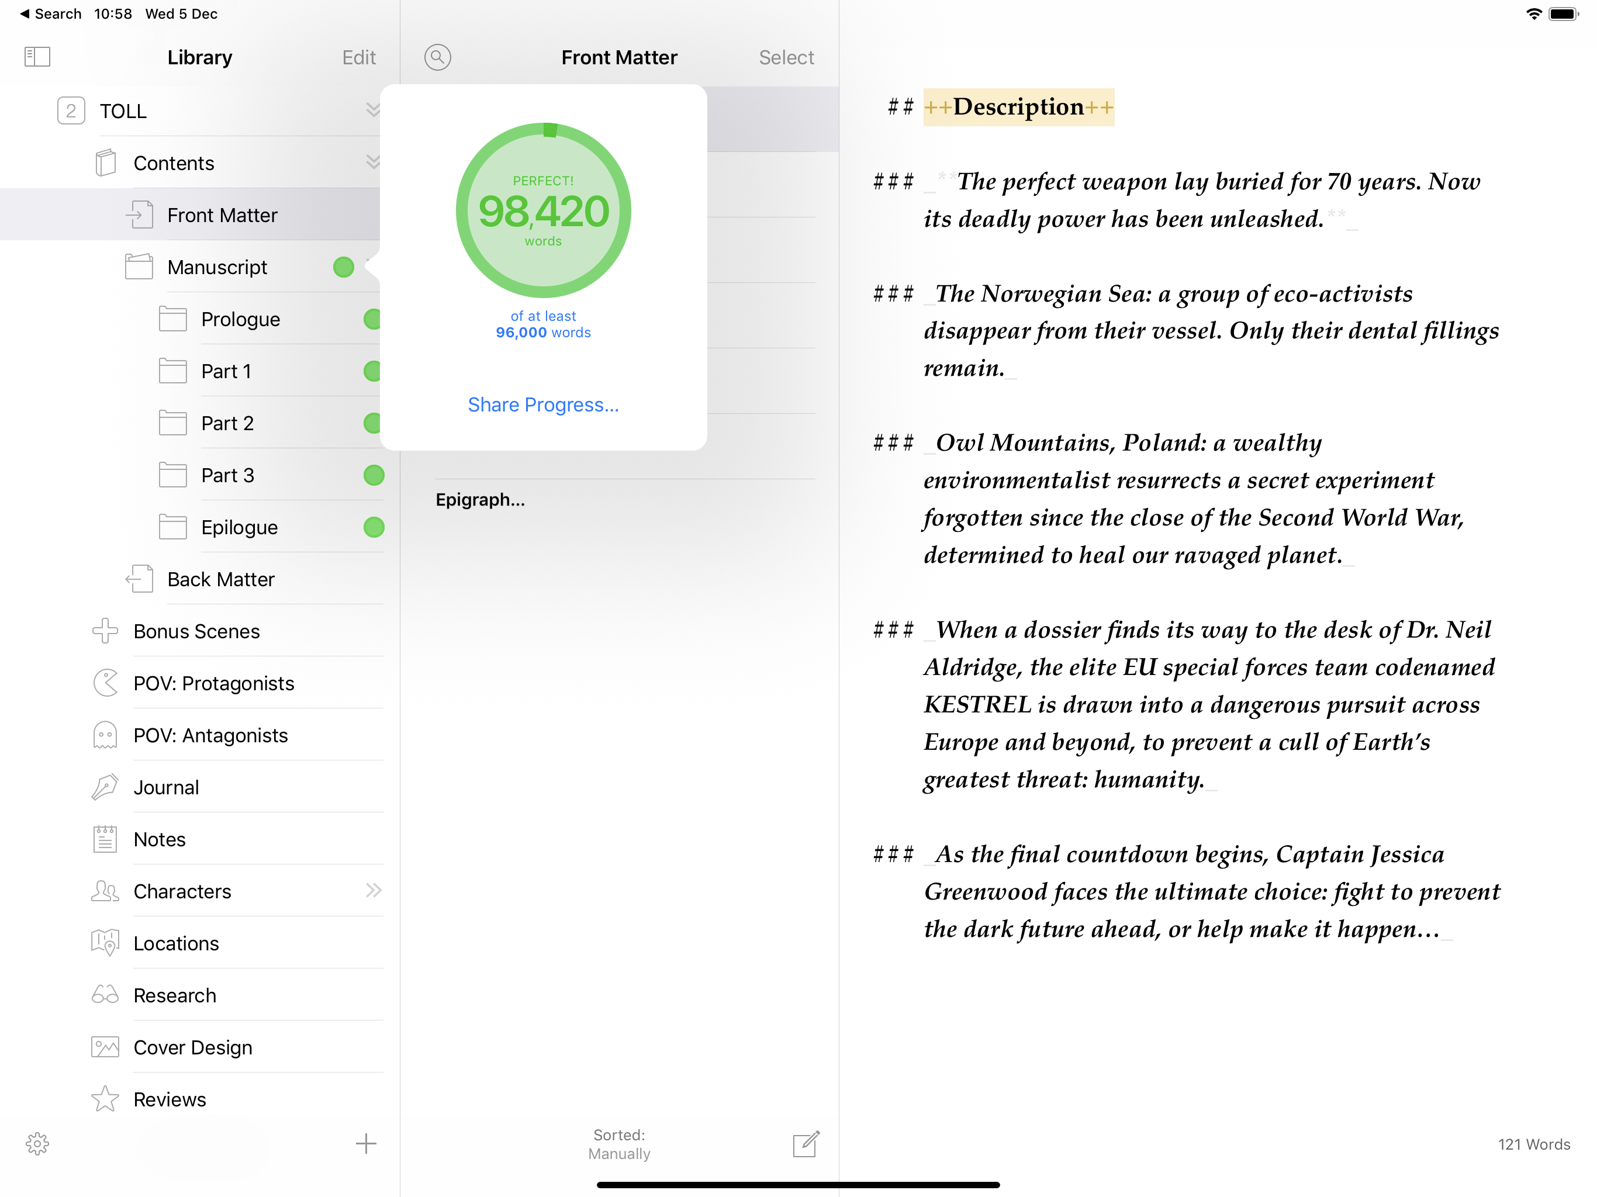Go back to Search app

pos(50,13)
